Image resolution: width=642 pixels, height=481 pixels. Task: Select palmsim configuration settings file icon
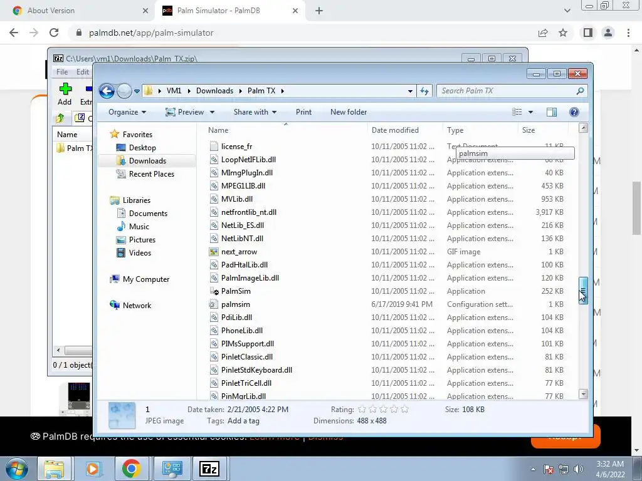(214, 304)
